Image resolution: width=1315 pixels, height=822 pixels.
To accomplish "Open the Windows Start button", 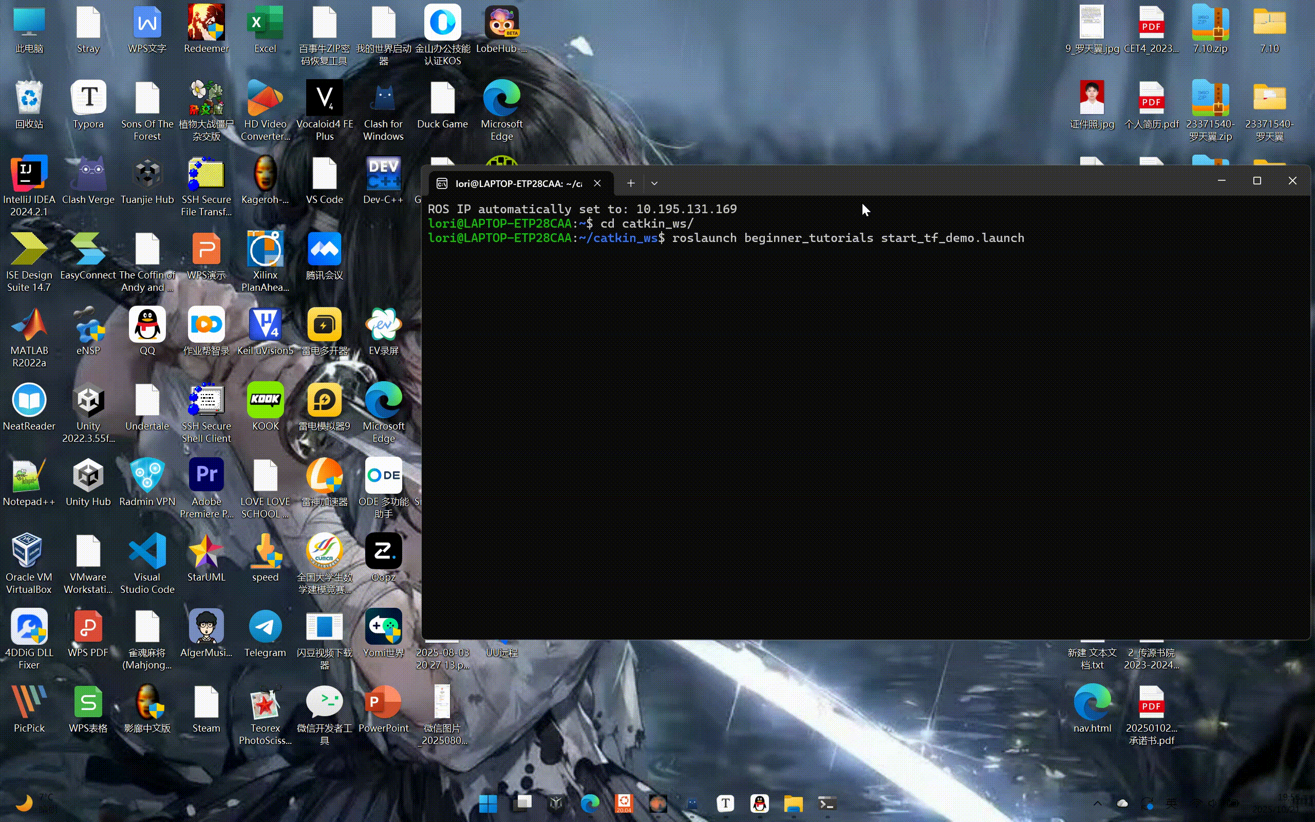I will [487, 803].
